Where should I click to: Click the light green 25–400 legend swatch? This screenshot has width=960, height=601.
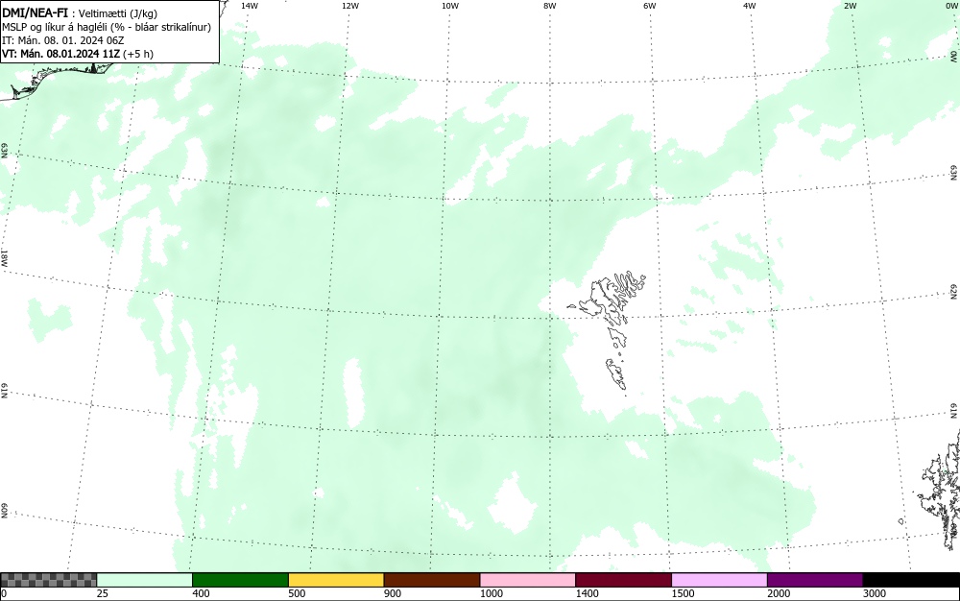145,580
